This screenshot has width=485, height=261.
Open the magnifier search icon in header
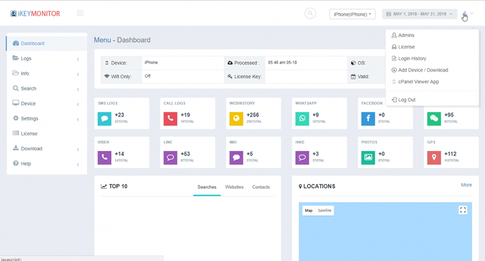(310, 13)
